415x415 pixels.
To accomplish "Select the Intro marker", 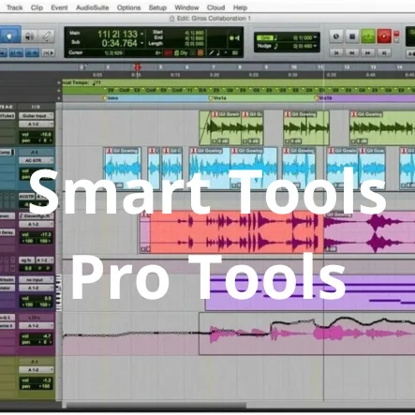I will coord(111,98).
